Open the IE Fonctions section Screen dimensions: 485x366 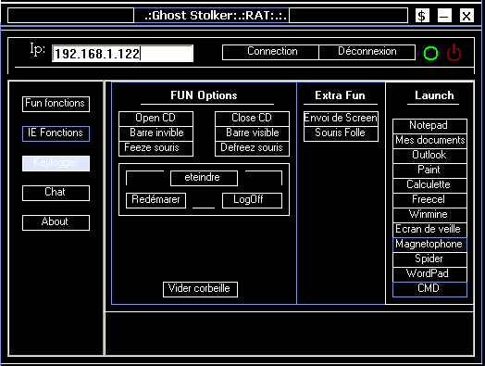[56, 133]
